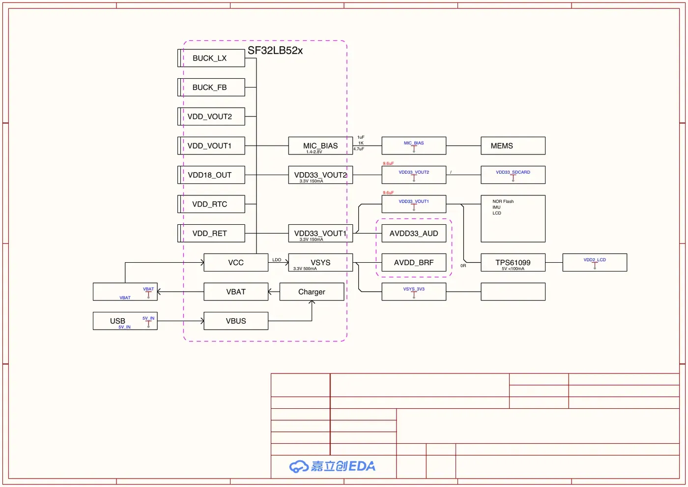Select the MEMS block
Image resolution: width=688 pixels, height=487 pixels.
[x=513, y=146]
